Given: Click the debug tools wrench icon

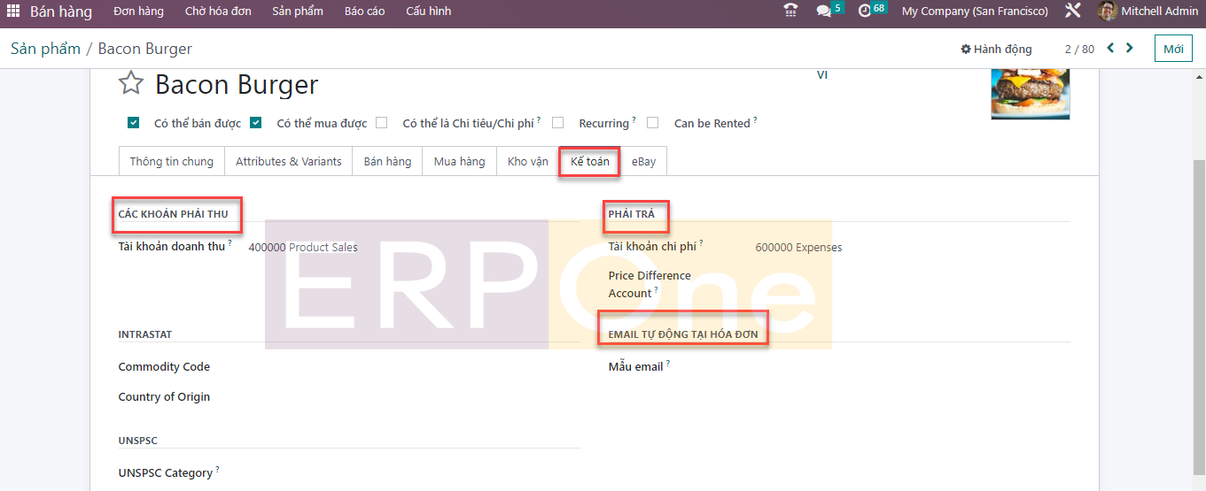Looking at the screenshot, I should [1072, 12].
